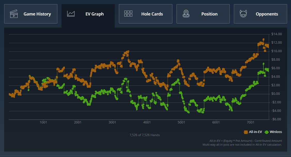Open the Game History tab
This screenshot has width=291, height=157.
click(x=30, y=14)
